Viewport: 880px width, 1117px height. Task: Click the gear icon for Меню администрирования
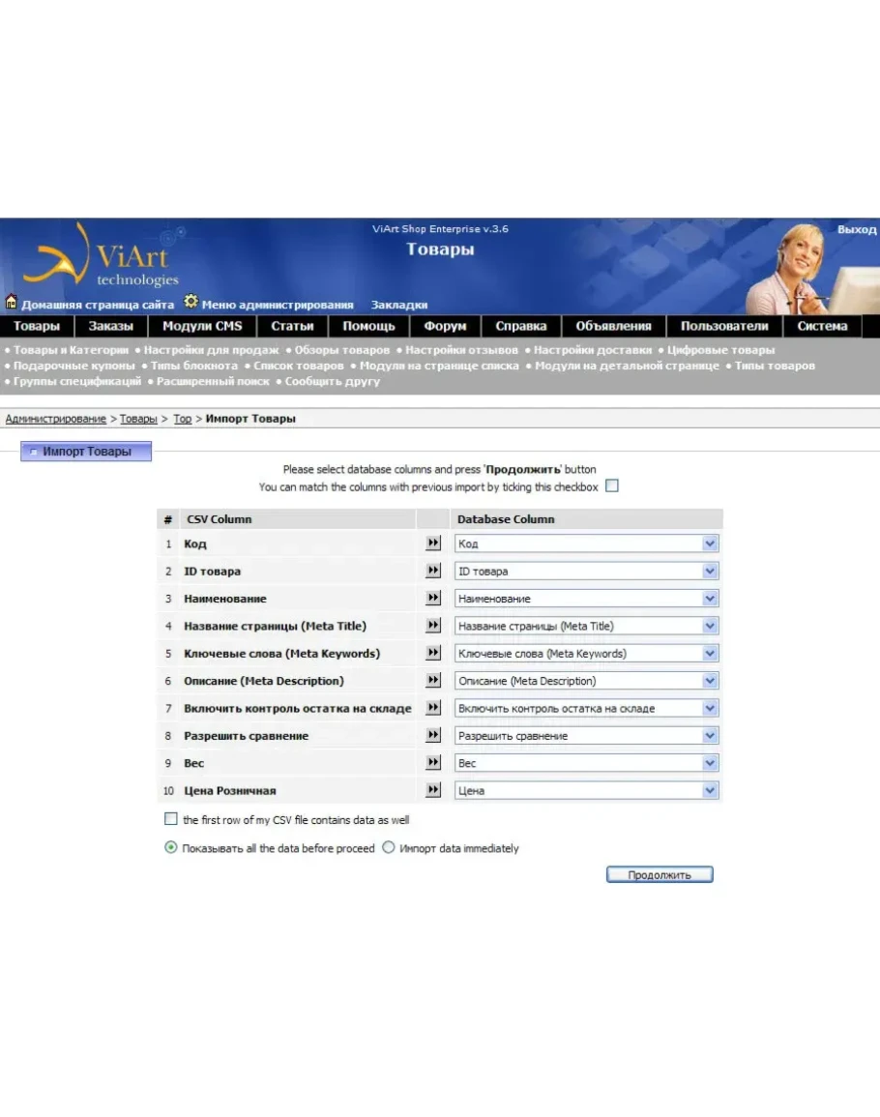coord(191,302)
